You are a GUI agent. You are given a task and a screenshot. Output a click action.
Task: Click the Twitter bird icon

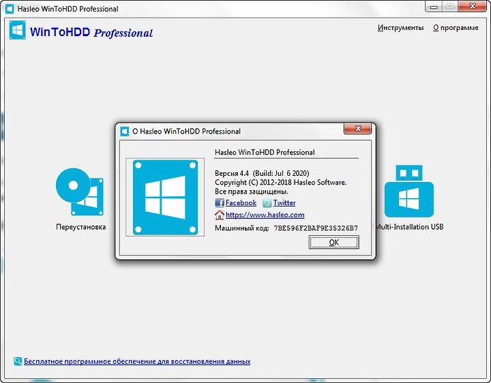pyautogui.click(x=267, y=203)
